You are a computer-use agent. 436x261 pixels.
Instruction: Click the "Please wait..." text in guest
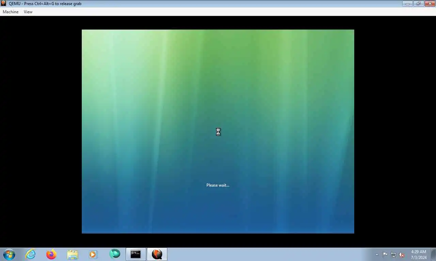(x=218, y=185)
